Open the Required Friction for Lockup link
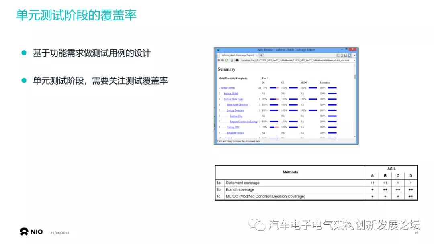 pos(244,122)
